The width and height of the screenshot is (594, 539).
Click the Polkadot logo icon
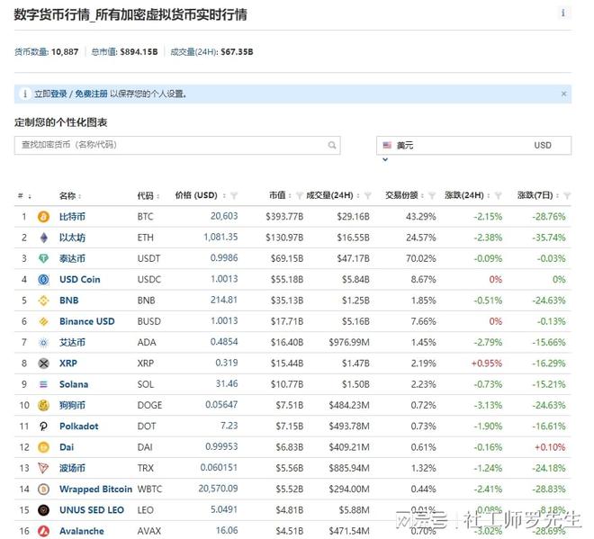click(43, 427)
